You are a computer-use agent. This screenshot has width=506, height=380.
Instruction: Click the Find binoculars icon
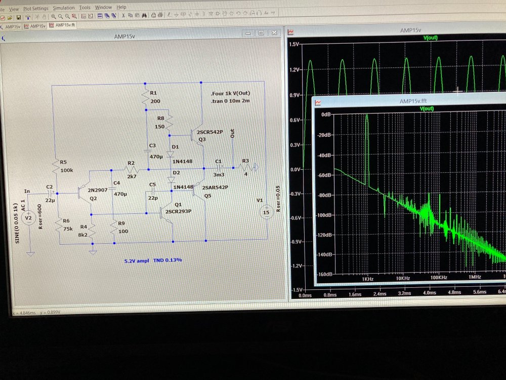tap(144, 16)
